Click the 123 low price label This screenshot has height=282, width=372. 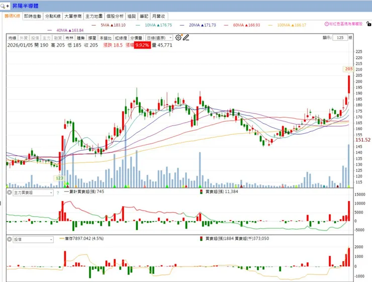(x=59, y=178)
